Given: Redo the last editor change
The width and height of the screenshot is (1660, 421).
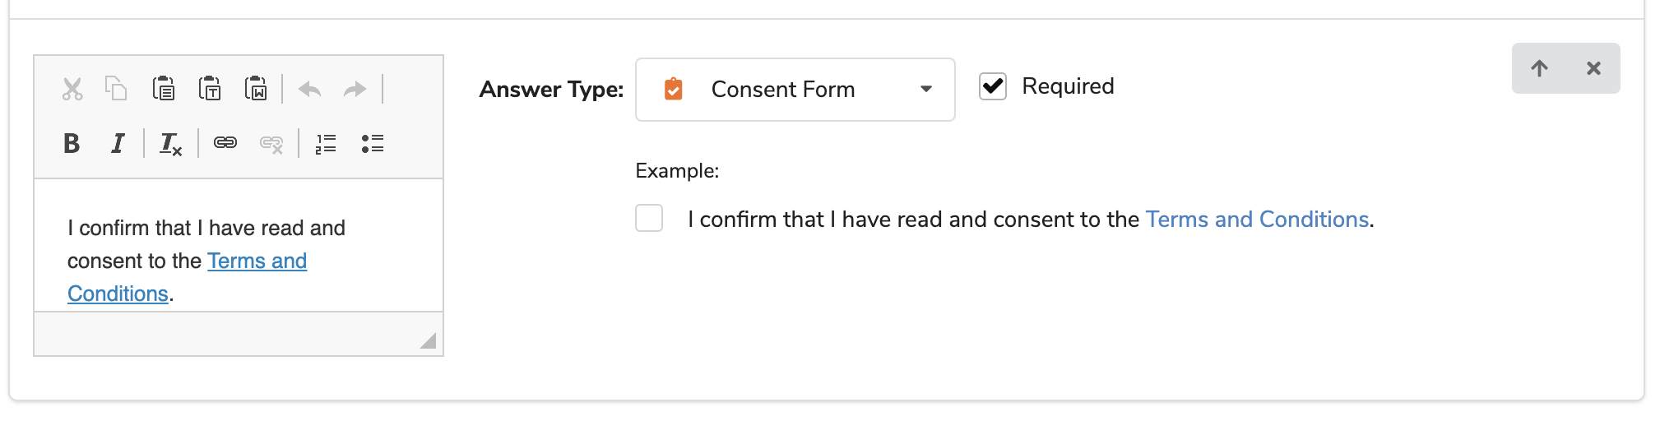Looking at the screenshot, I should tap(355, 89).
